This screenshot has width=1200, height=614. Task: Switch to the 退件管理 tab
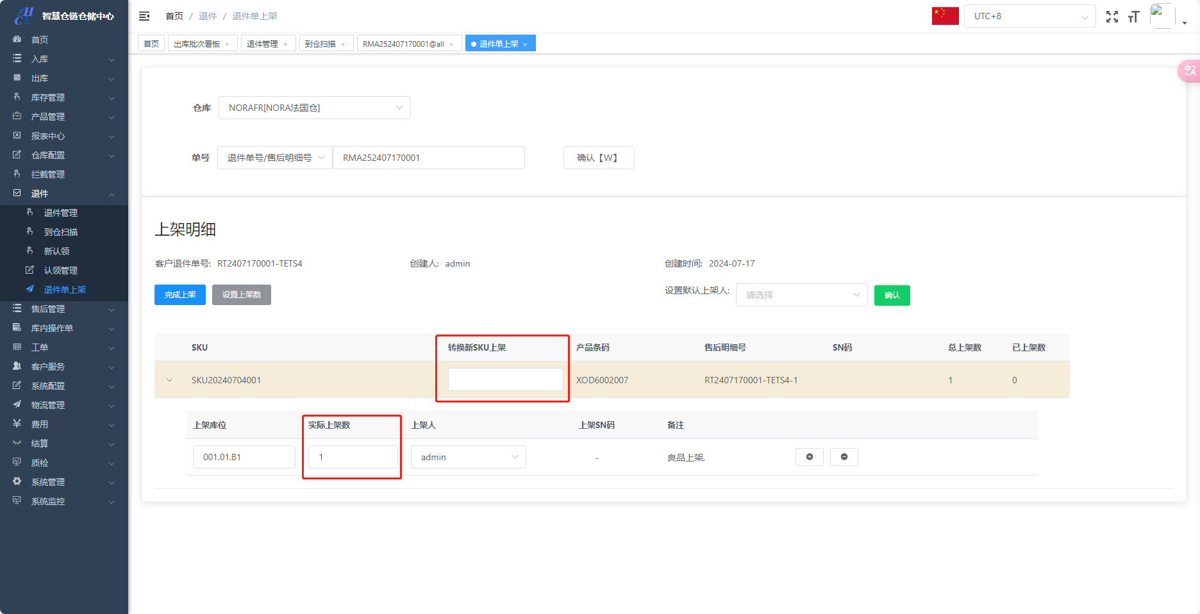pos(262,44)
